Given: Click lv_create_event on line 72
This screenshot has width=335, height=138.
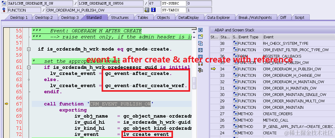Looking at the screenshot, I should 146,134.
